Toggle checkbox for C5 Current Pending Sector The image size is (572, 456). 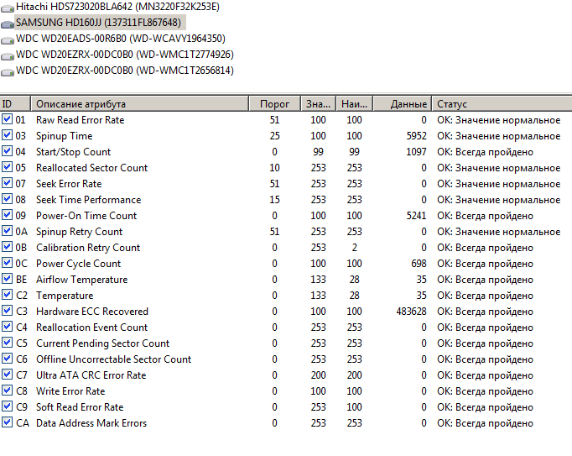point(7,343)
